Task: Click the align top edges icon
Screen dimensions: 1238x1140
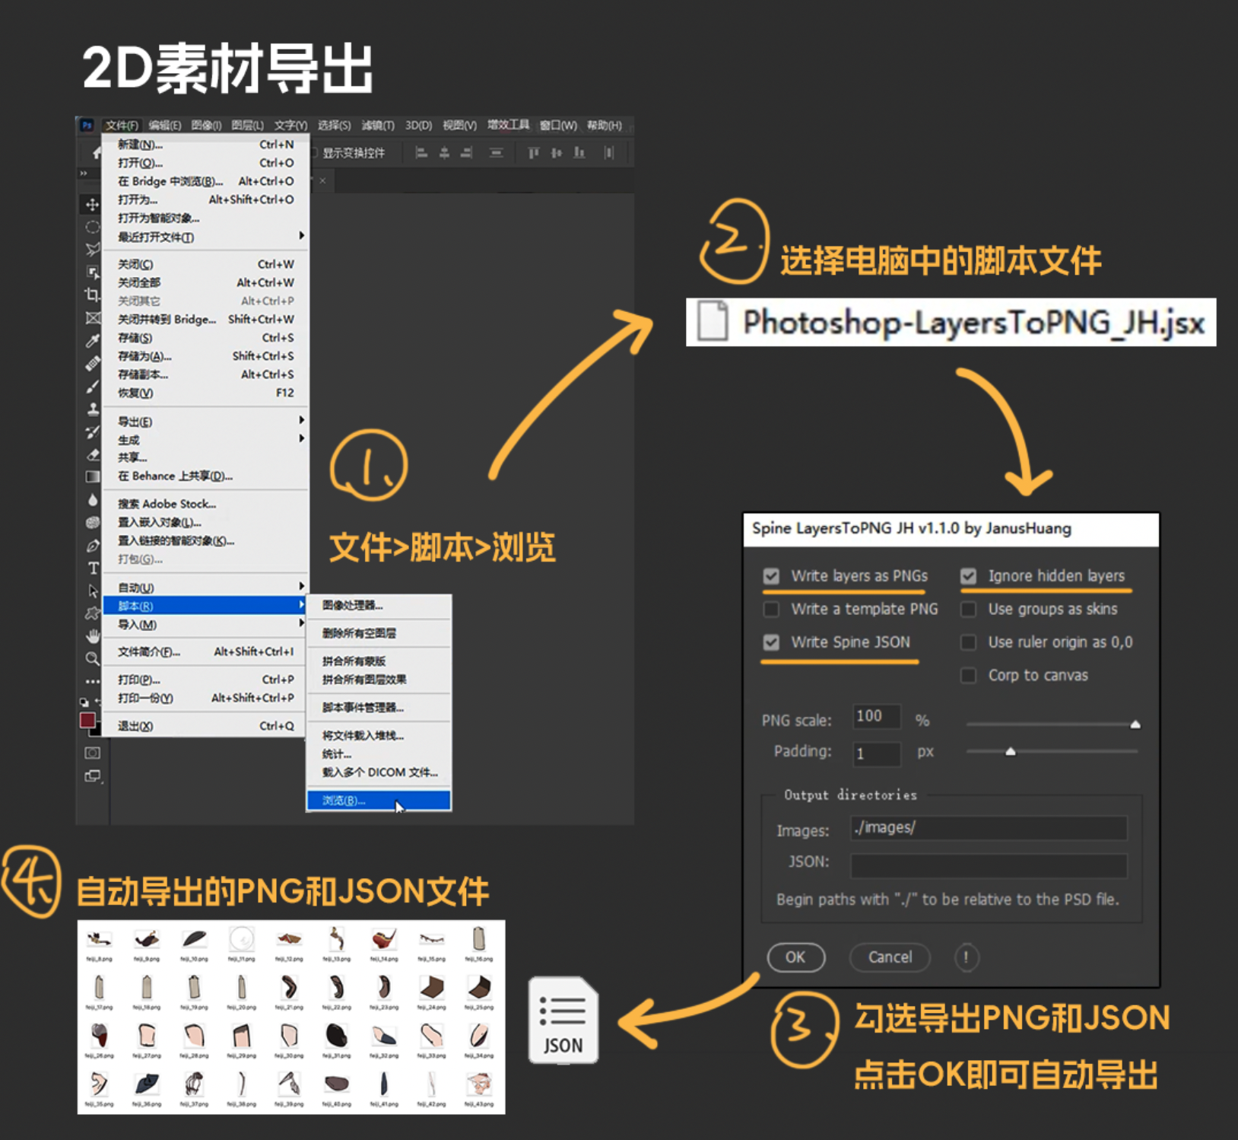Action: click(534, 153)
